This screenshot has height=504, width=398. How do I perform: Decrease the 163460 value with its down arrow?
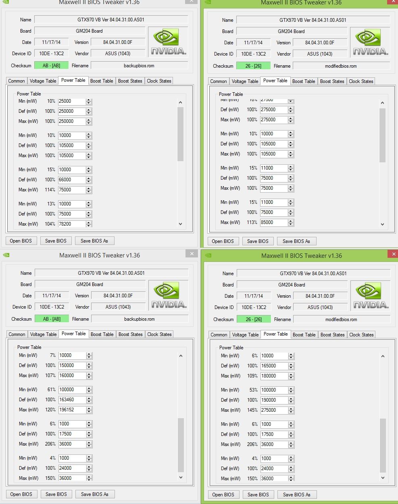89,402
